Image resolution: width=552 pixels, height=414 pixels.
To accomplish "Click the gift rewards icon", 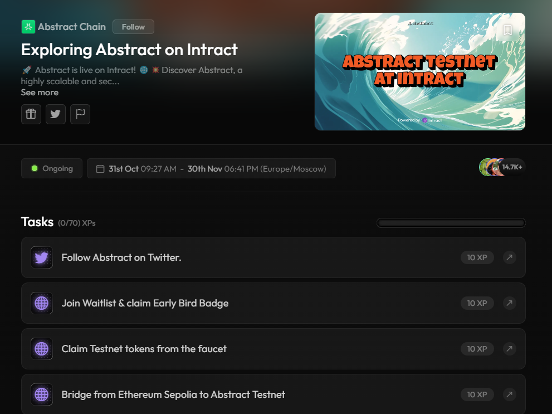I will (31, 114).
